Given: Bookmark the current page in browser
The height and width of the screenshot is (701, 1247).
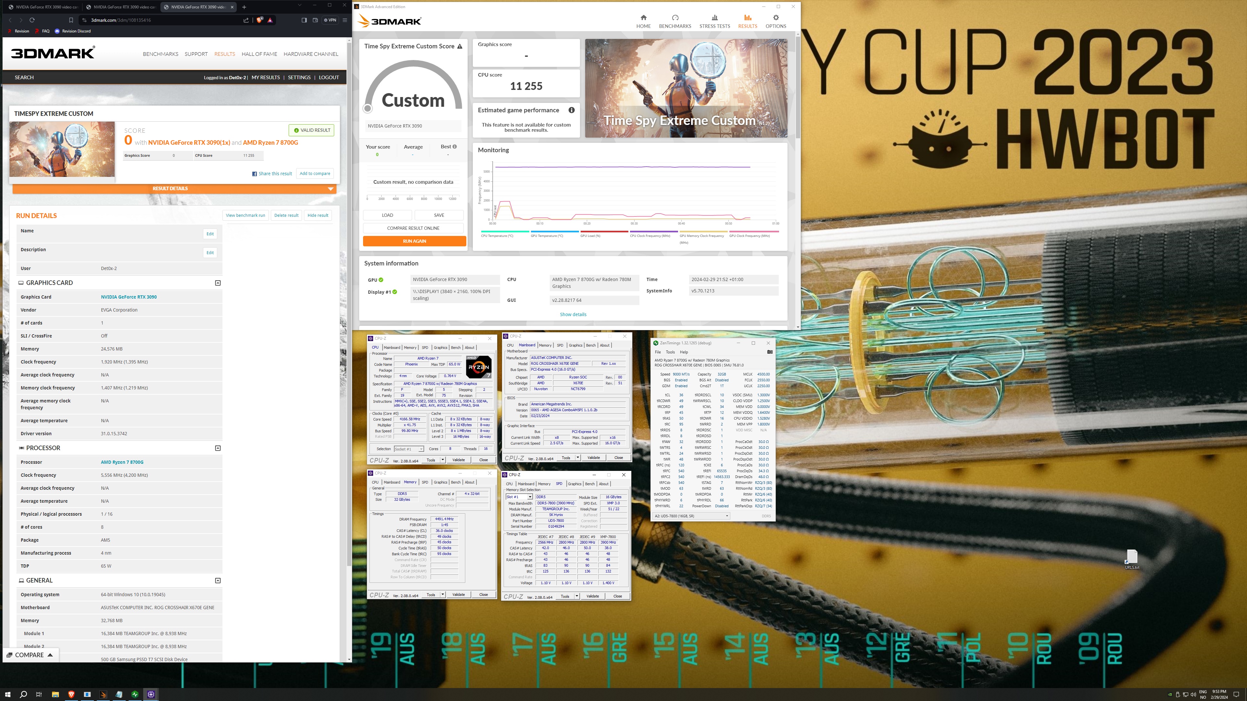Looking at the screenshot, I should [x=71, y=20].
